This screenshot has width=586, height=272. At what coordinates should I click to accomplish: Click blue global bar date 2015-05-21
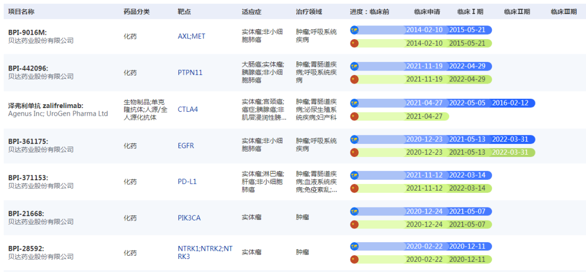467,30
